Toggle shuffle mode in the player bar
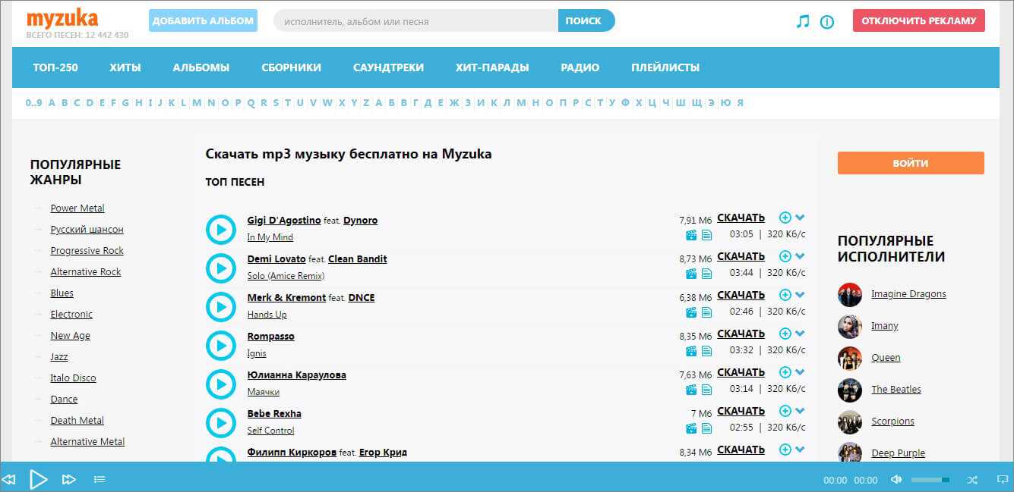 (972, 479)
